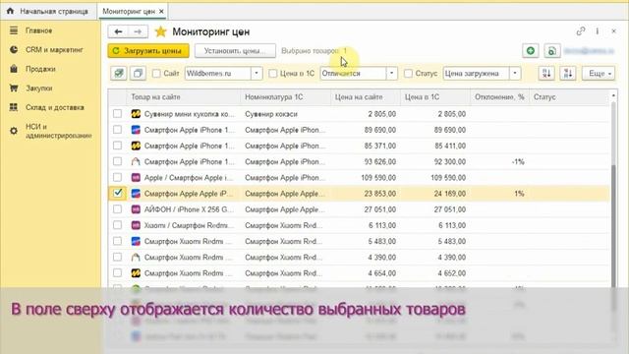Click the Статус column header
Screen dimensions: 629x354
[570, 97]
